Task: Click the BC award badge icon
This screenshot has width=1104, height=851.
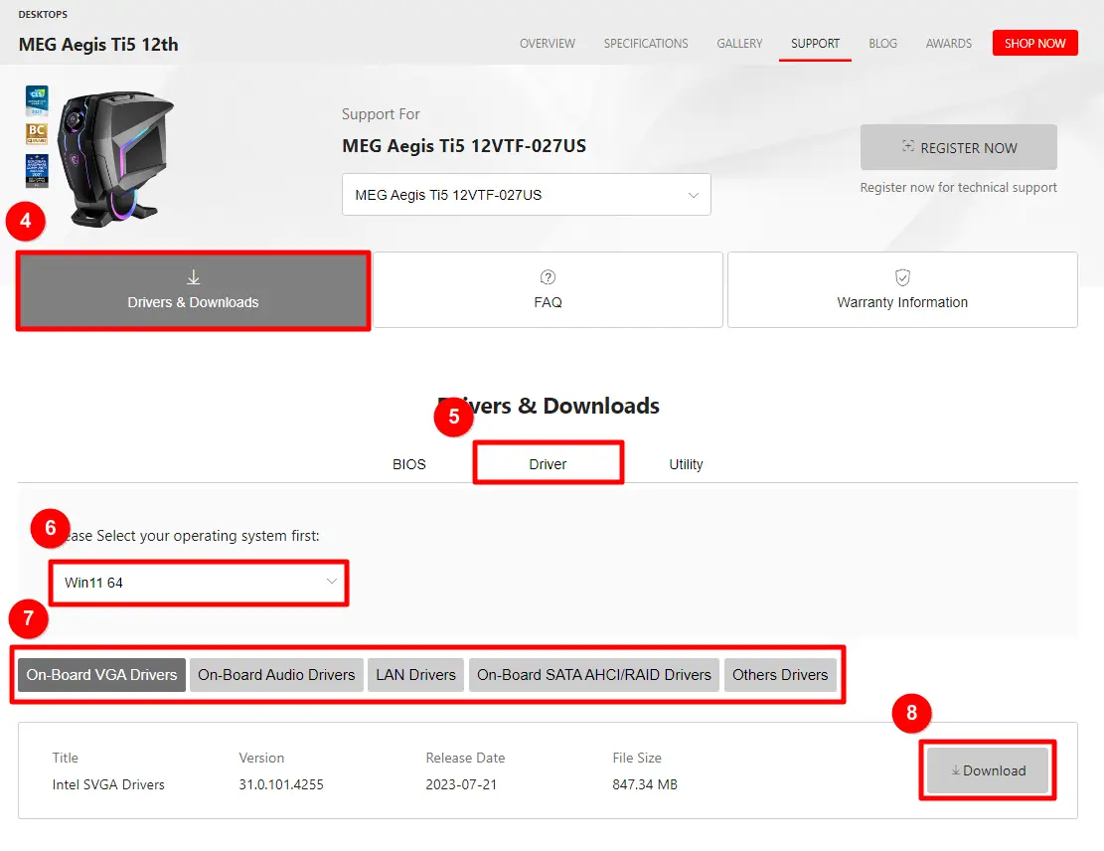Action: [37, 134]
